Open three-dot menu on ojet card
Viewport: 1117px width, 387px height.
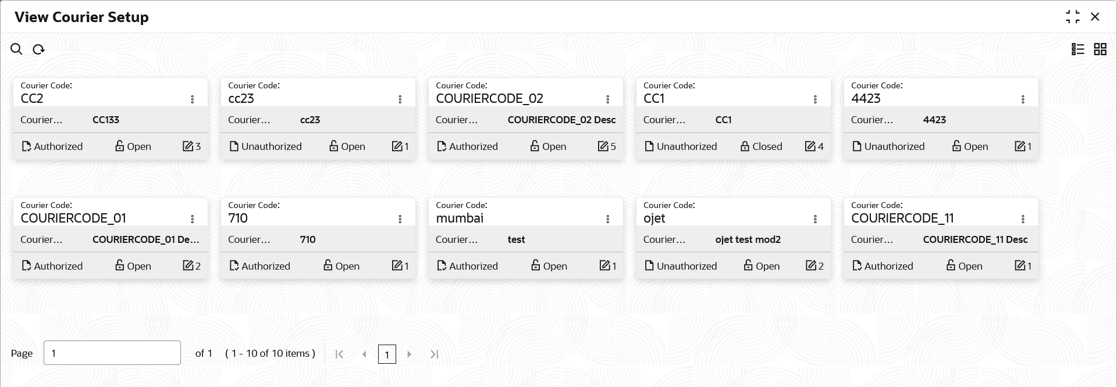pyautogui.click(x=816, y=219)
